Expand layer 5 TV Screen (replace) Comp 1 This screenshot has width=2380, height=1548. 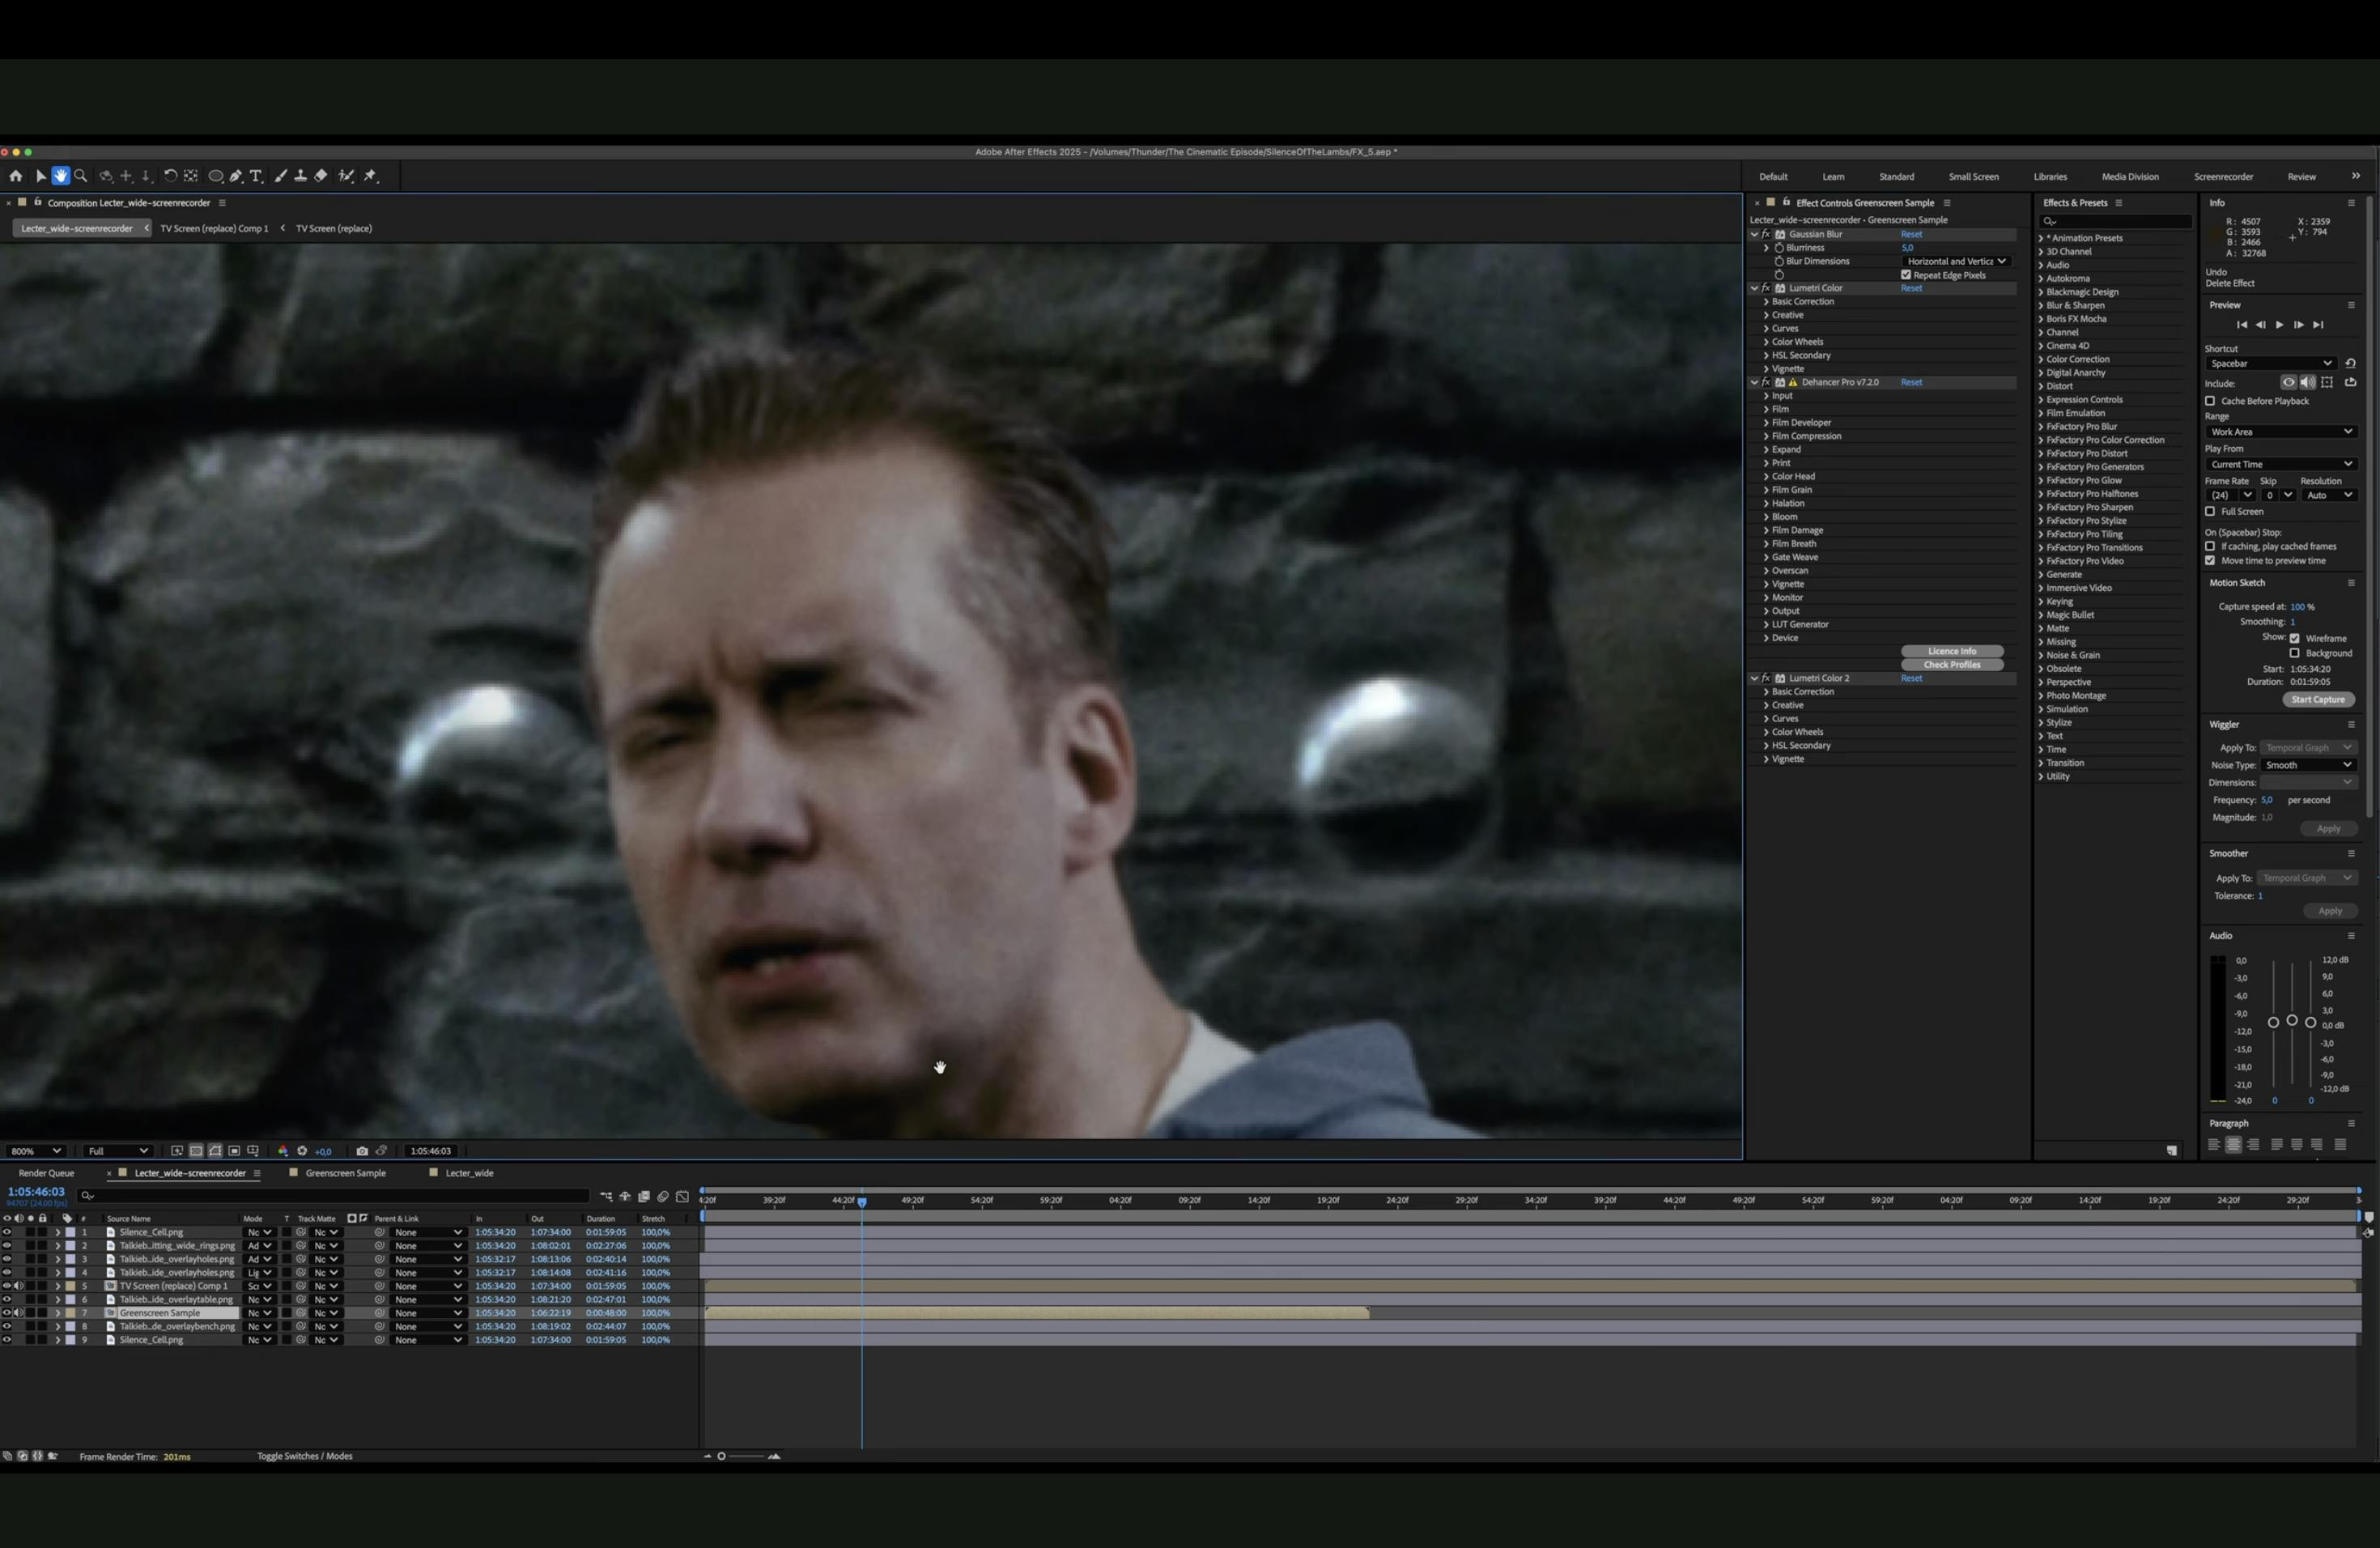57,1286
